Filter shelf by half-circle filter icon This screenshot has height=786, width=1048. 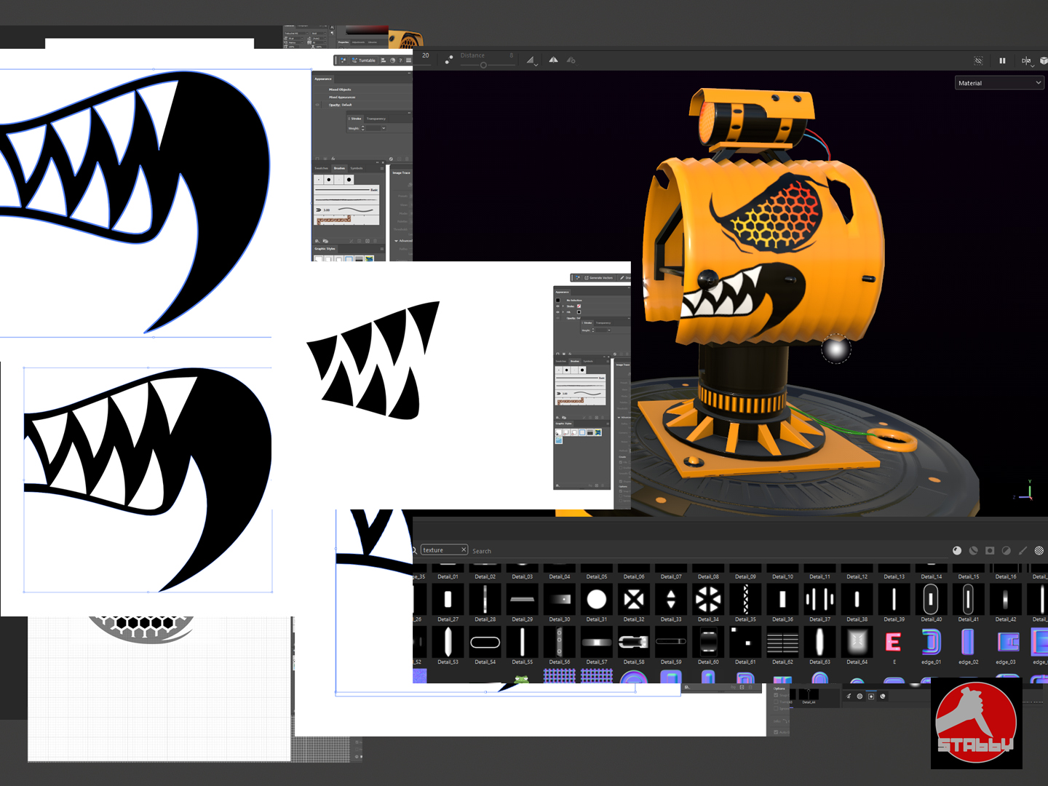1007,550
